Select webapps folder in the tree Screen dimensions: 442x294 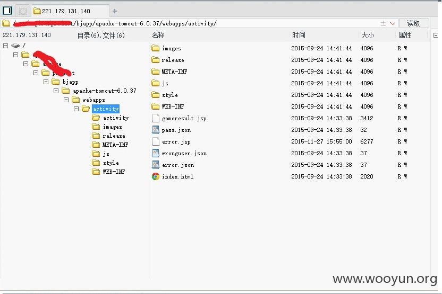(93, 100)
